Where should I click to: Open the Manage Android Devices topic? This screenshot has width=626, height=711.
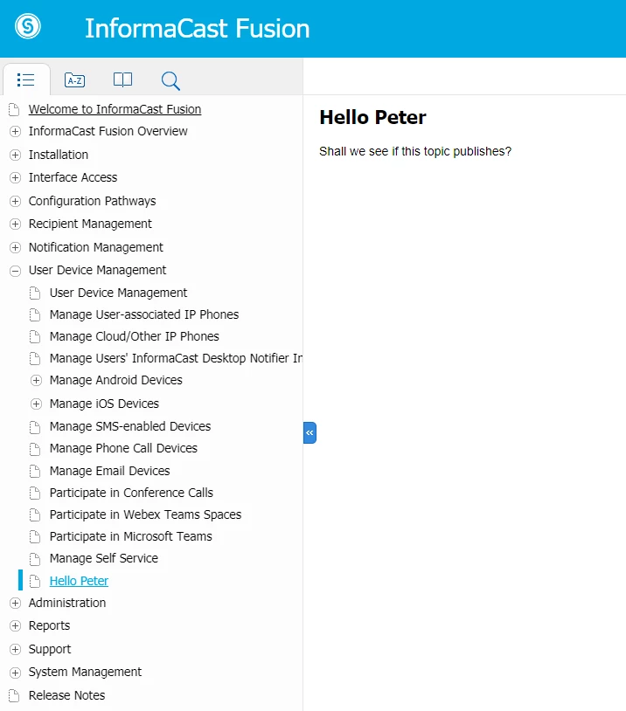tap(115, 380)
